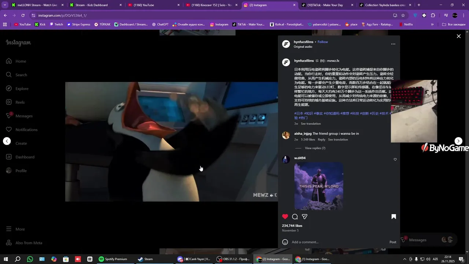Screen dimensions: 469x264
Task: Open Home in Instagram sidebar
Action: coord(16,61)
